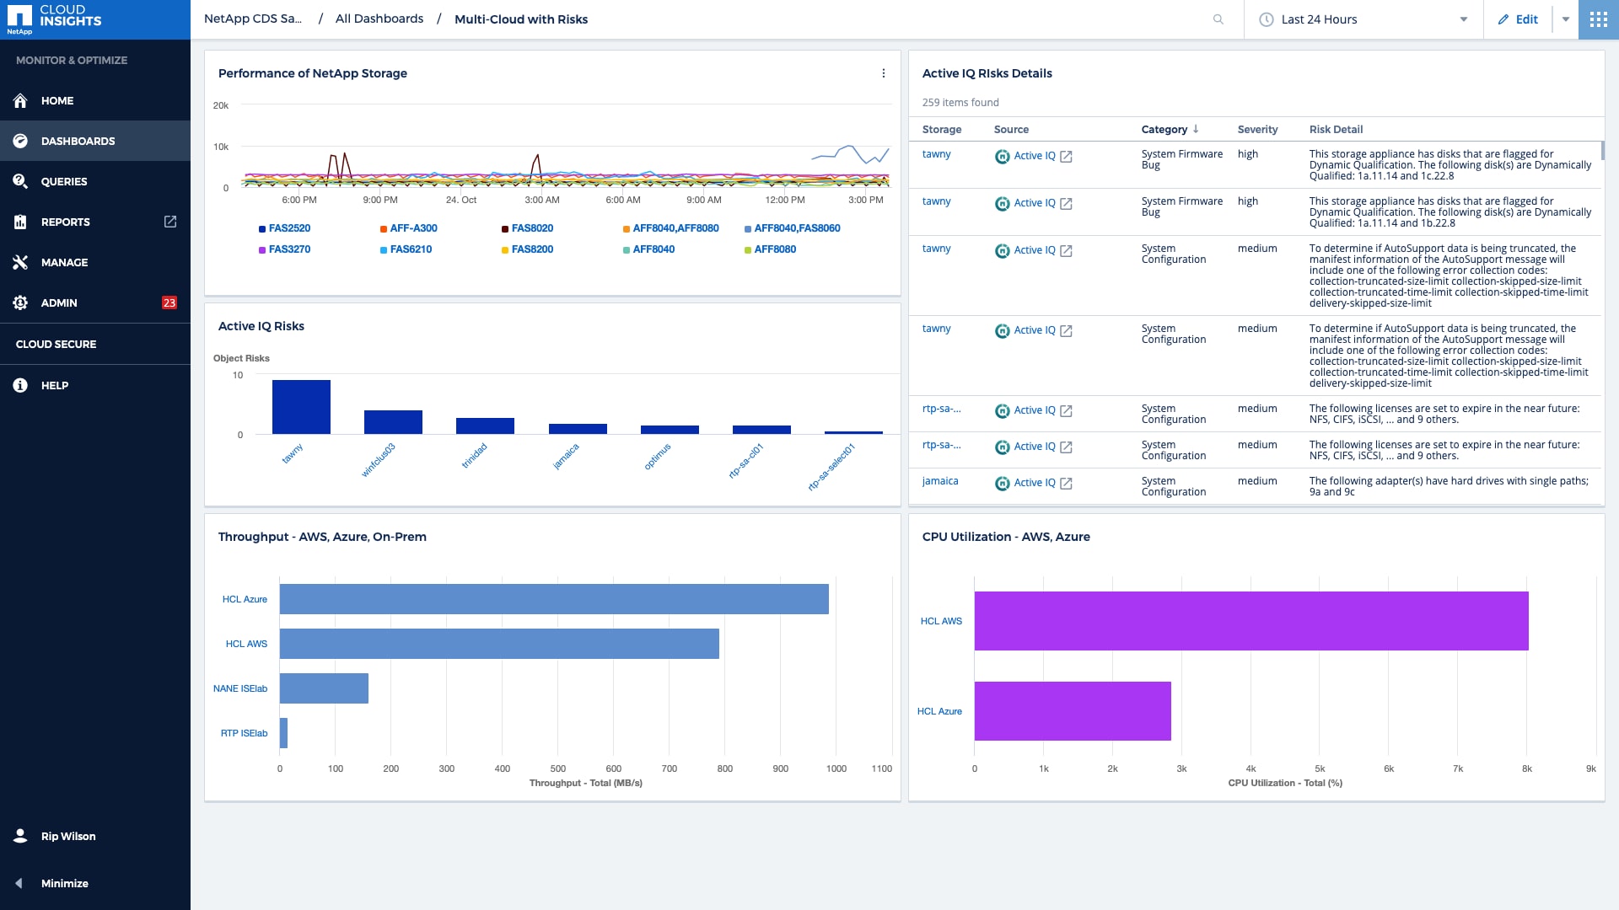Open external link in fourth tawny row
Viewport: 1619px width, 910px height.
[x=1066, y=331]
